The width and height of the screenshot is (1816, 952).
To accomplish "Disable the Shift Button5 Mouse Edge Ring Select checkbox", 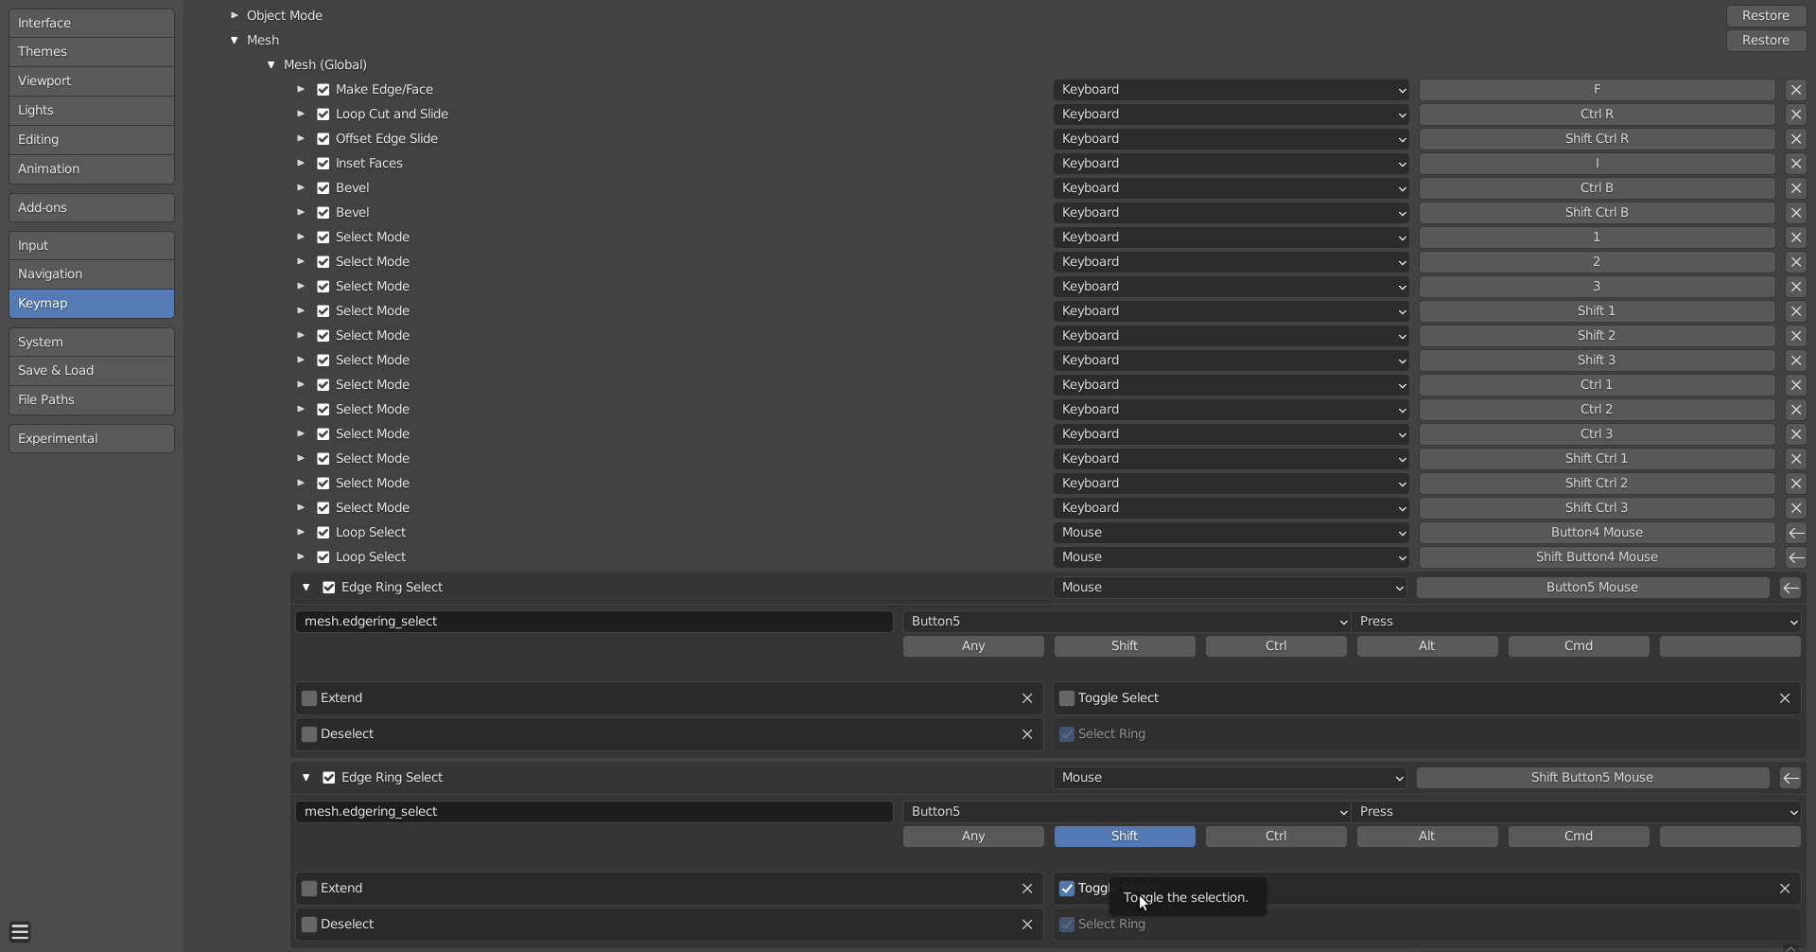I will coord(329,778).
